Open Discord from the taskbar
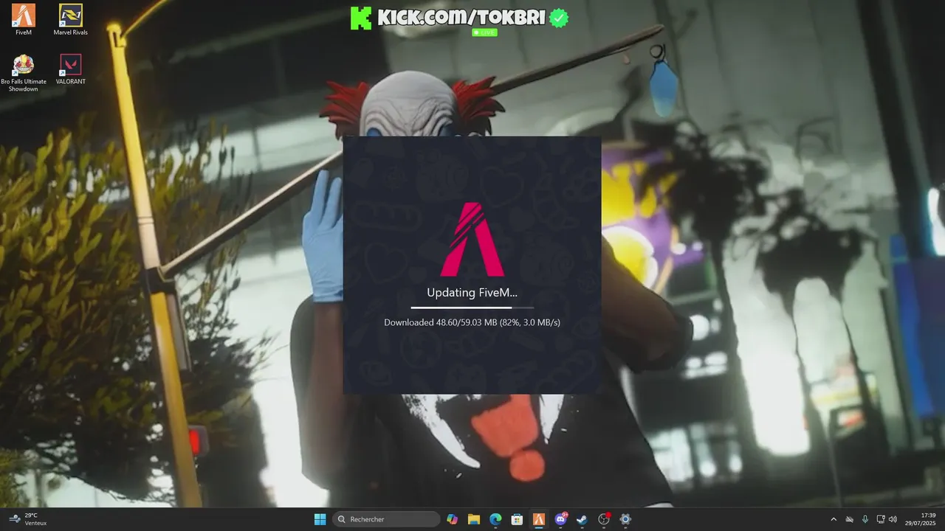 [x=561, y=519]
